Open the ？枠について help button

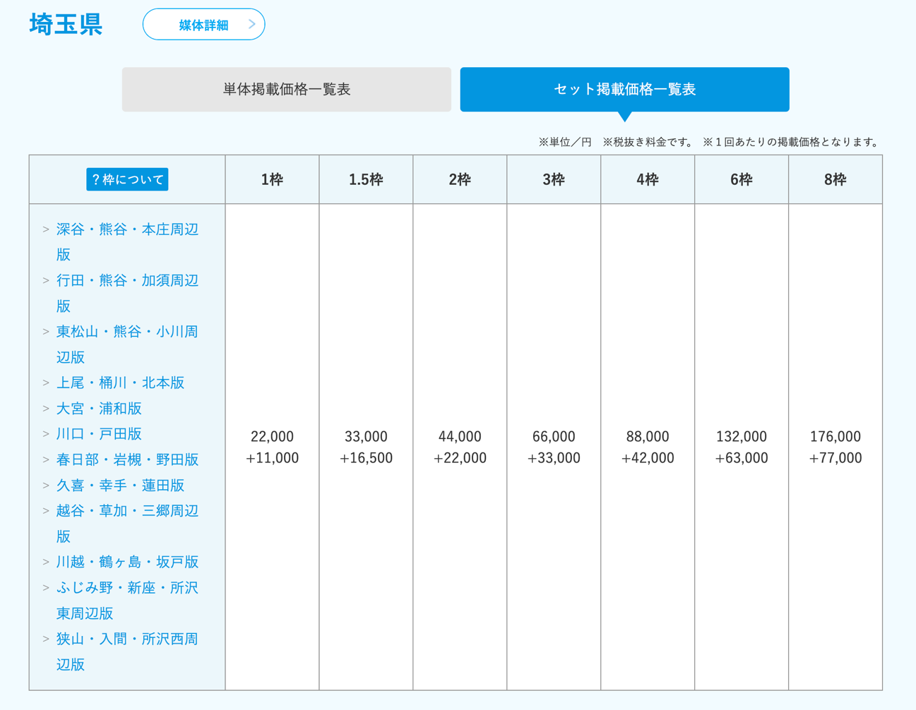point(127,179)
